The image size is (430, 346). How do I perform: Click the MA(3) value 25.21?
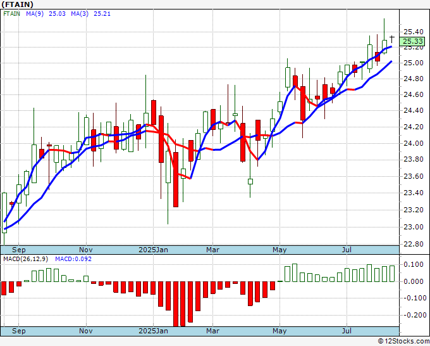click(102, 13)
